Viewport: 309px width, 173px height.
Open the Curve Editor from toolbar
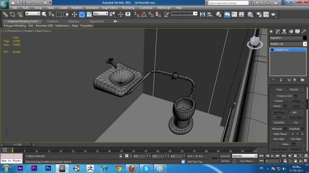pos(234,14)
